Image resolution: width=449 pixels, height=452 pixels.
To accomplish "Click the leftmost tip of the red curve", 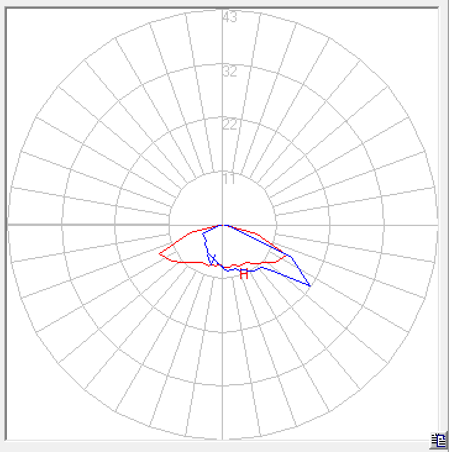I will (159, 253).
